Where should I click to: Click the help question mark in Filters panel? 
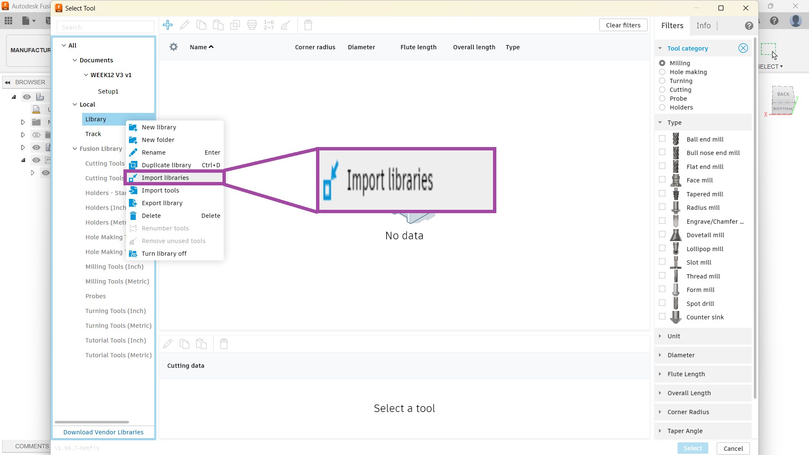point(749,26)
